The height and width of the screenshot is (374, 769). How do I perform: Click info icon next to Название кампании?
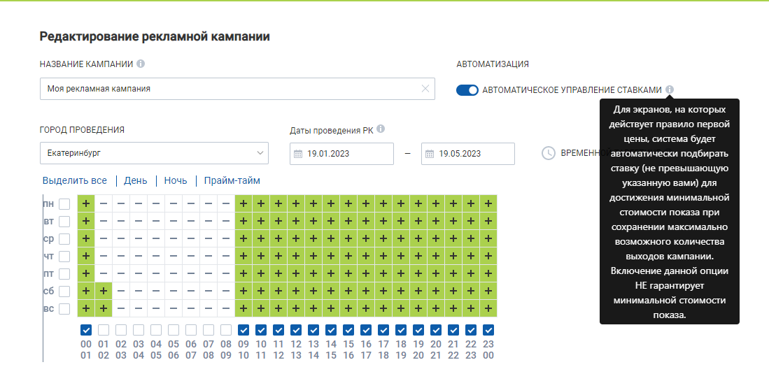(141, 64)
